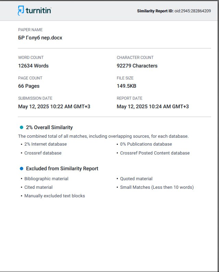Click the Quoted material exclusion item
Screen dimensions: 219x272
click(x=136, y=179)
